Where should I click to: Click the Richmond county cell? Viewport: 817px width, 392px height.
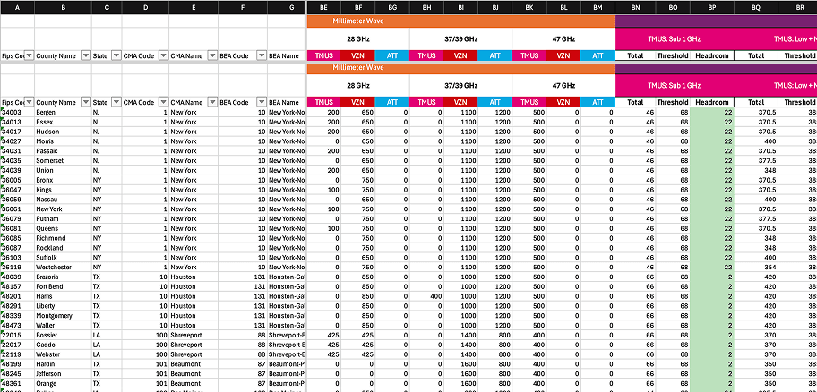(x=63, y=238)
